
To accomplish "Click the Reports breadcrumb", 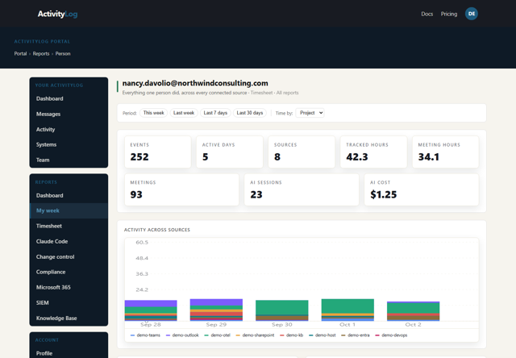I will pos(41,54).
